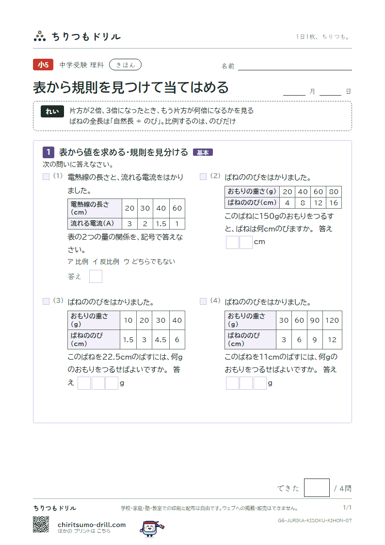385x545 pixels.
Task: Click the middle answer box of question (4)
Action: pos(246,383)
